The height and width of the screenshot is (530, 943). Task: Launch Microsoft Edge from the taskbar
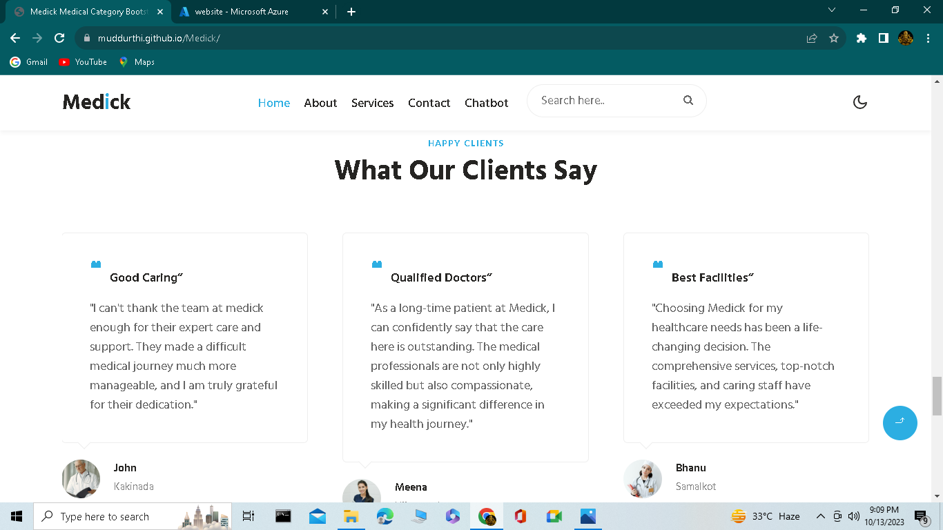click(385, 516)
